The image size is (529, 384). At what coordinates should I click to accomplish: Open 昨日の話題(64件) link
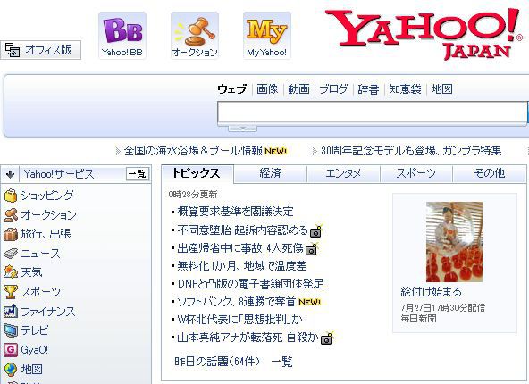tap(218, 362)
